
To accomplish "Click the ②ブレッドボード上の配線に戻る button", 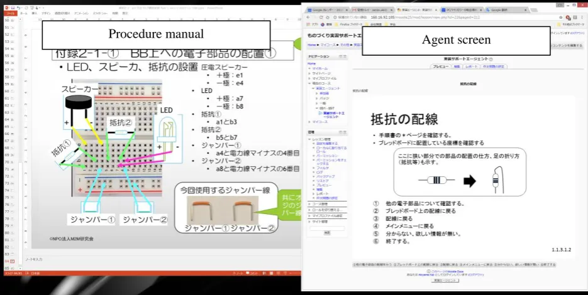I will tap(416, 265).
